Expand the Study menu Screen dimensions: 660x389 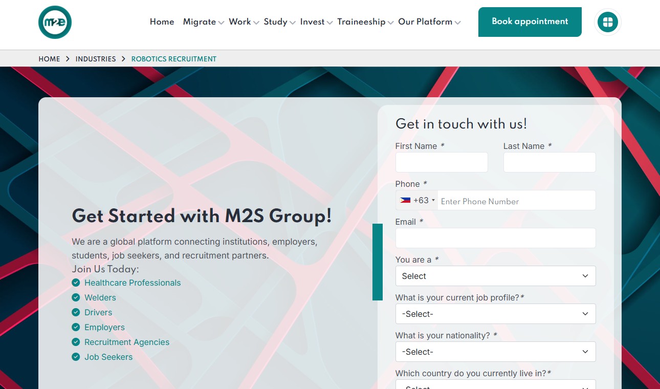pyautogui.click(x=279, y=21)
